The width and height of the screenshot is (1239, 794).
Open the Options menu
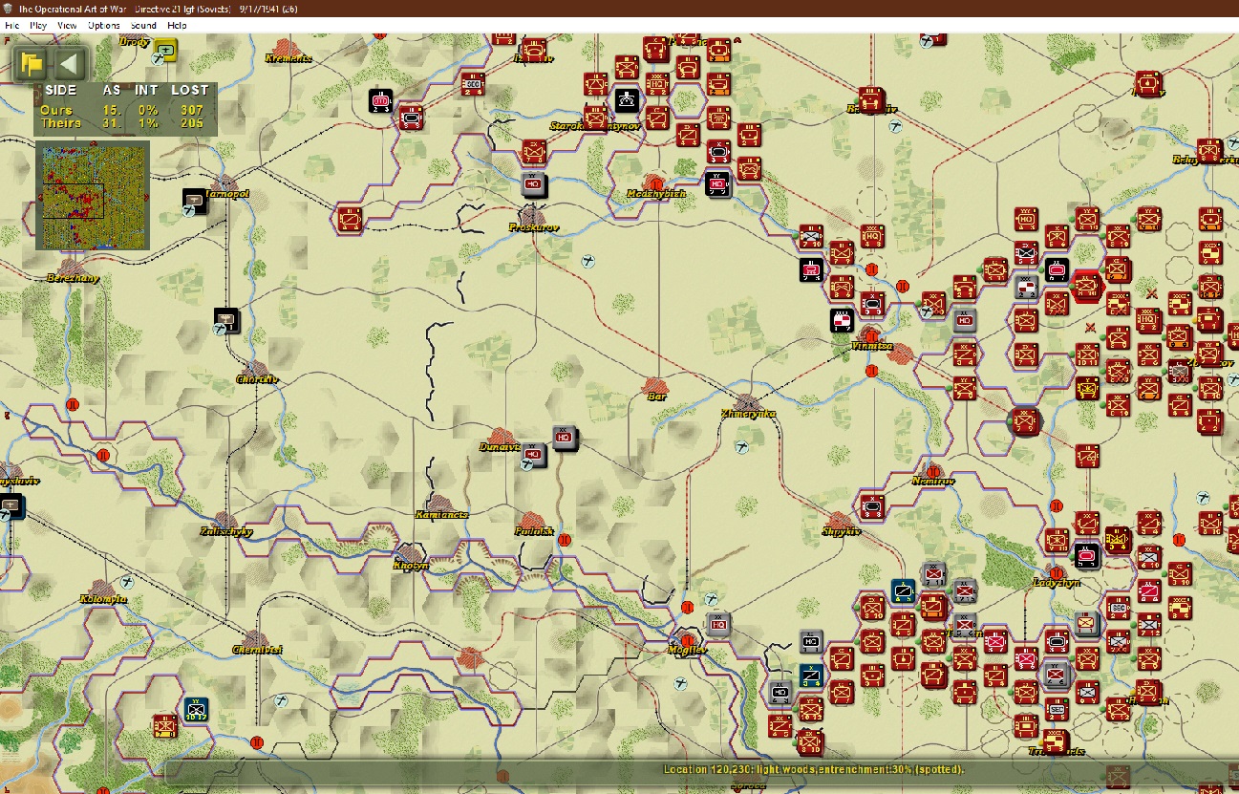click(x=104, y=24)
